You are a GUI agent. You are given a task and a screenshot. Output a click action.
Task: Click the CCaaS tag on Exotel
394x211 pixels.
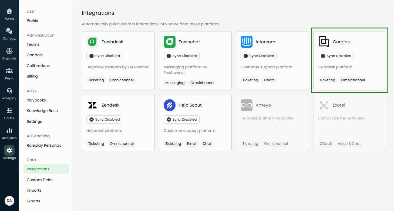pyautogui.click(x=326, y=144)
